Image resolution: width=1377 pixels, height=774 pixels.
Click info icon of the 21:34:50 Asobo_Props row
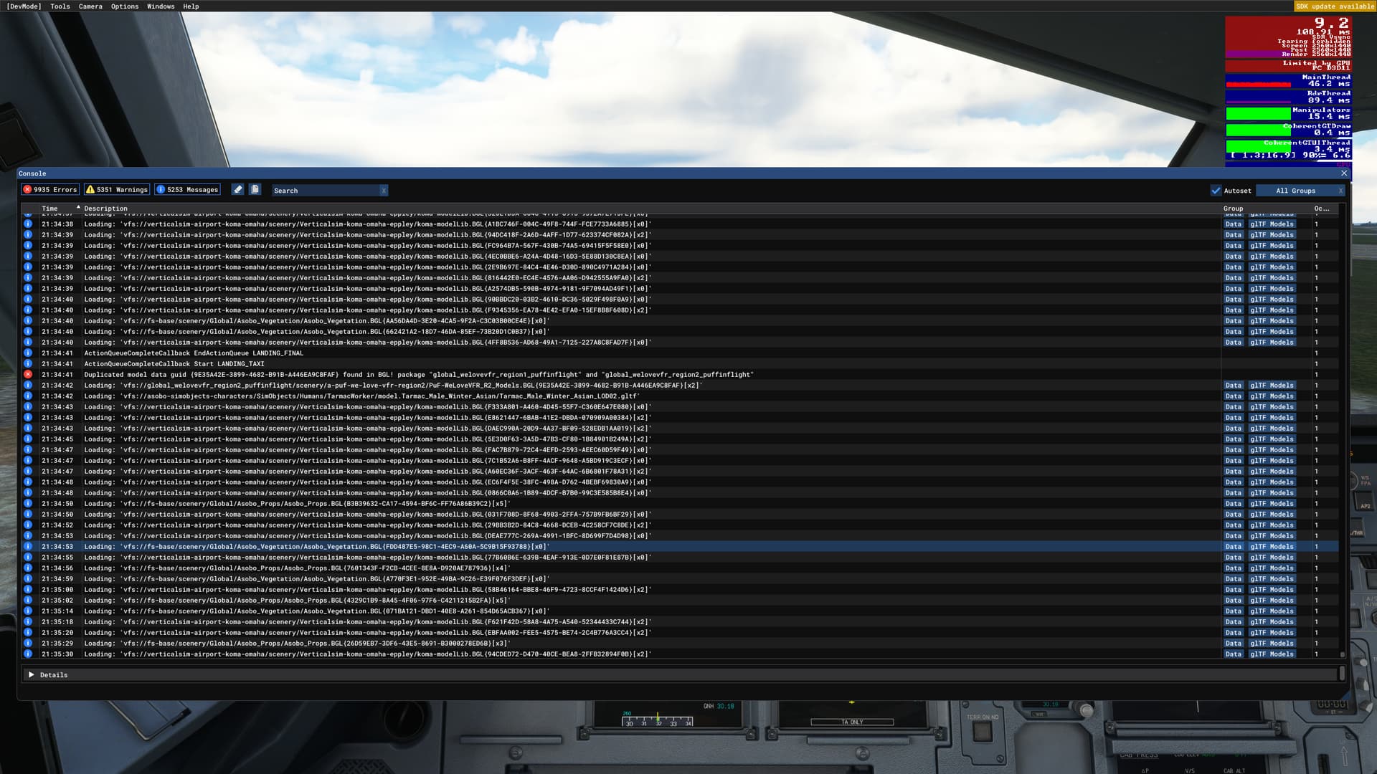[x=28, y=503]
